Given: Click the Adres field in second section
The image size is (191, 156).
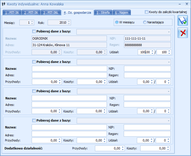Looking at the screenshot, I should [70, 75].
